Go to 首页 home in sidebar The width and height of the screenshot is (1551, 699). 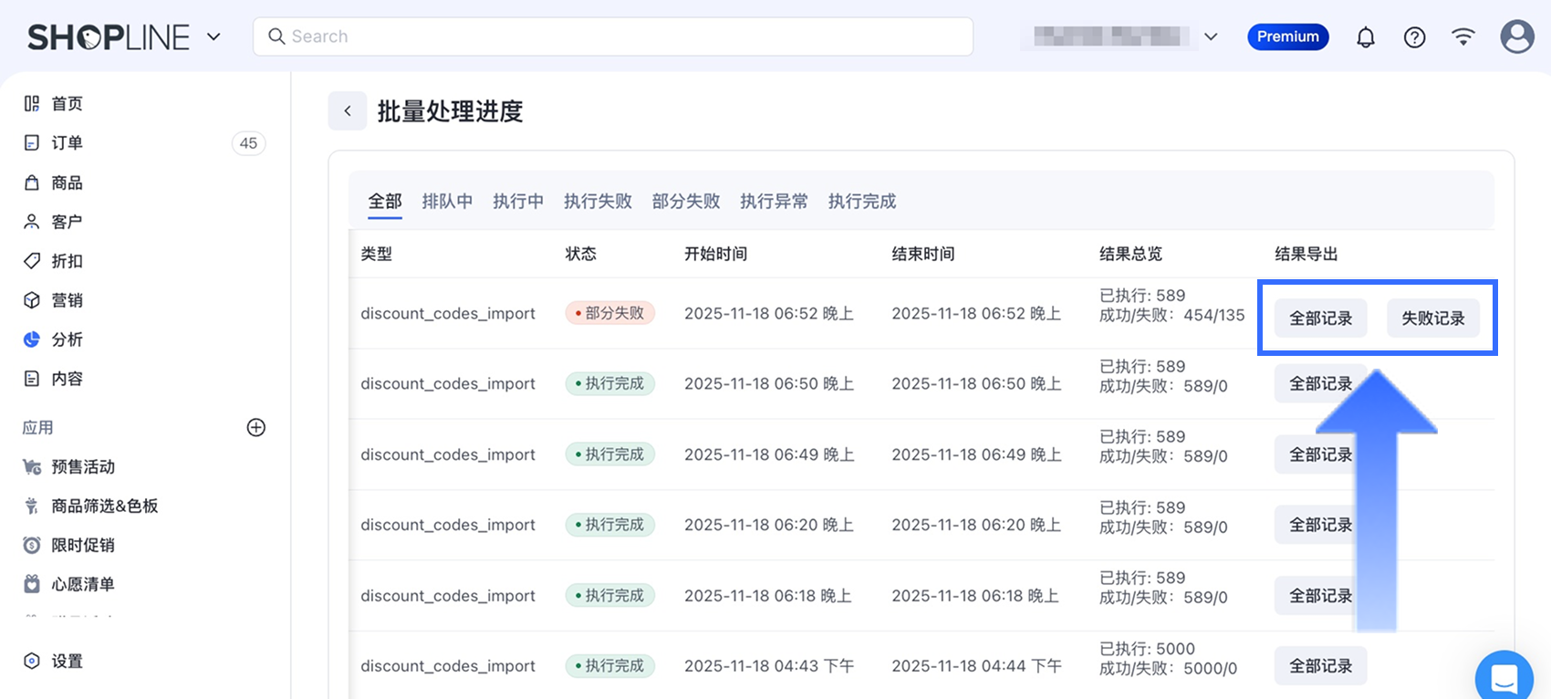(x=67, y=104)
